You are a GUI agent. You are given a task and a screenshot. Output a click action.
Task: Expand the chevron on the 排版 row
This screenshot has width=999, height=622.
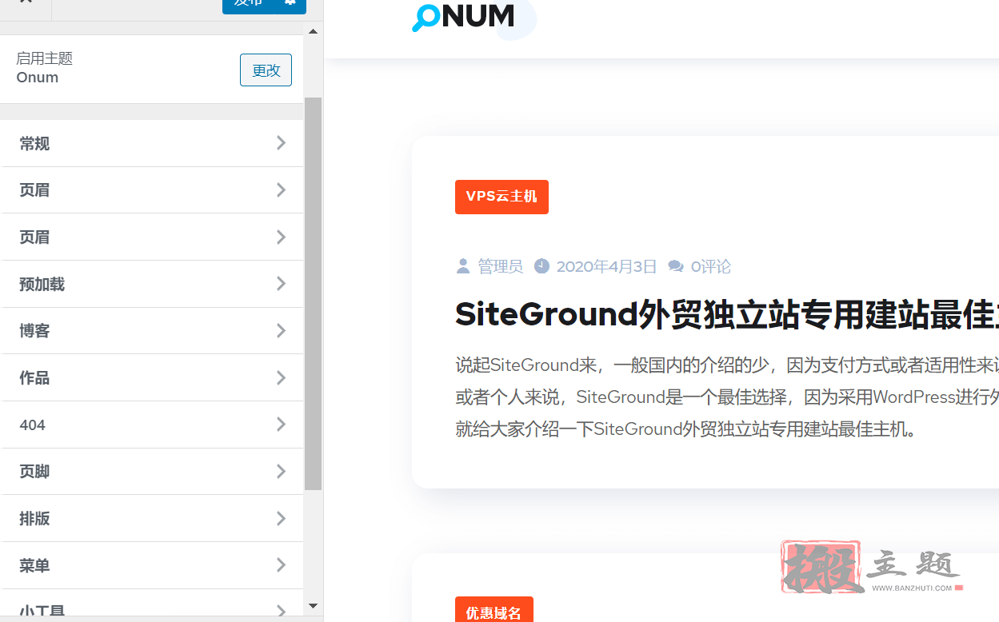281,519
